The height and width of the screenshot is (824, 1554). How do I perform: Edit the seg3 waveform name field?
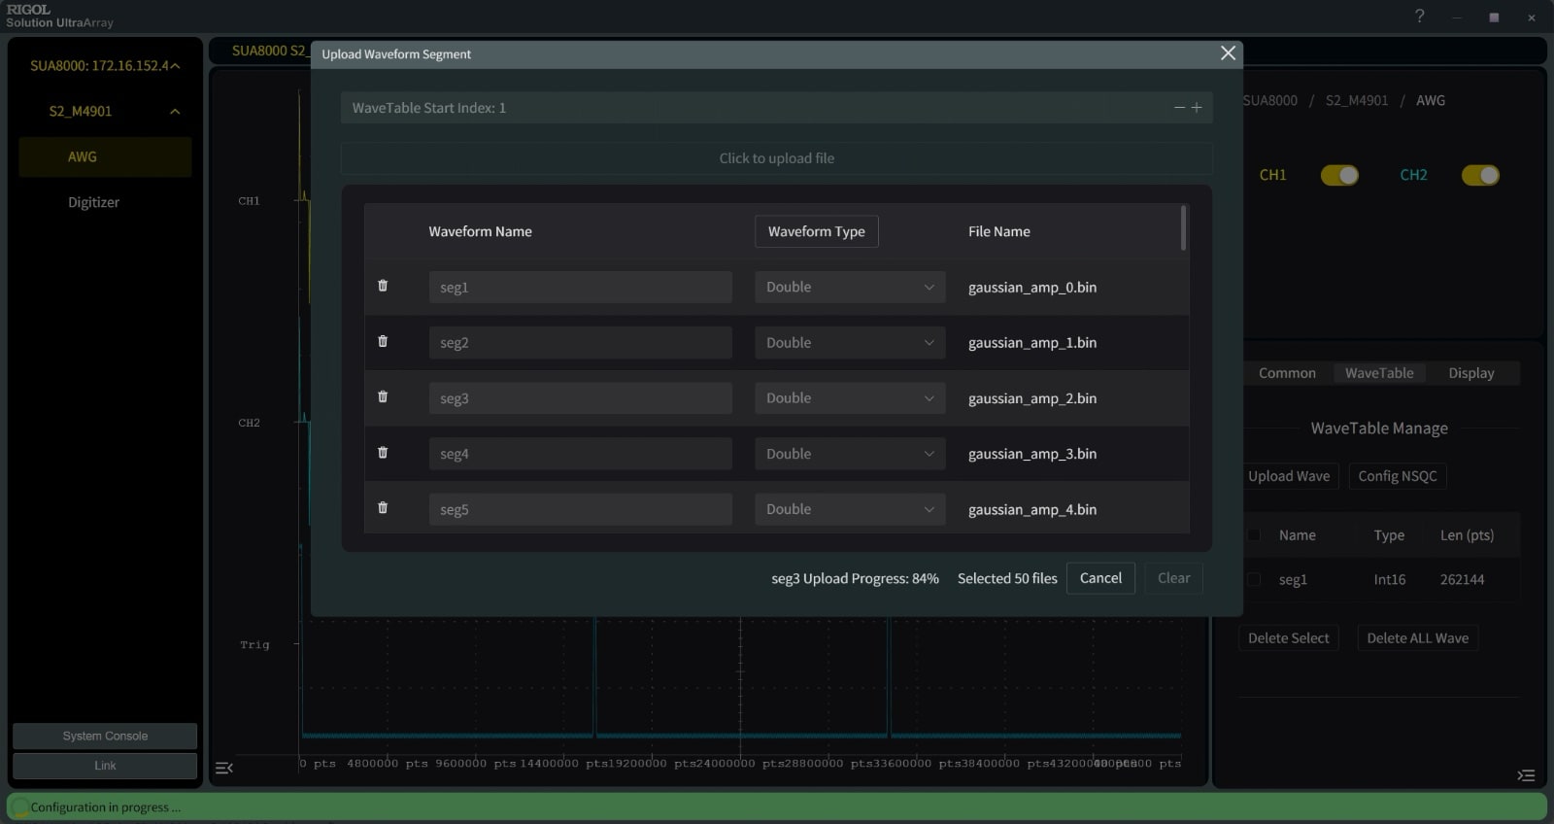(580, 397)
